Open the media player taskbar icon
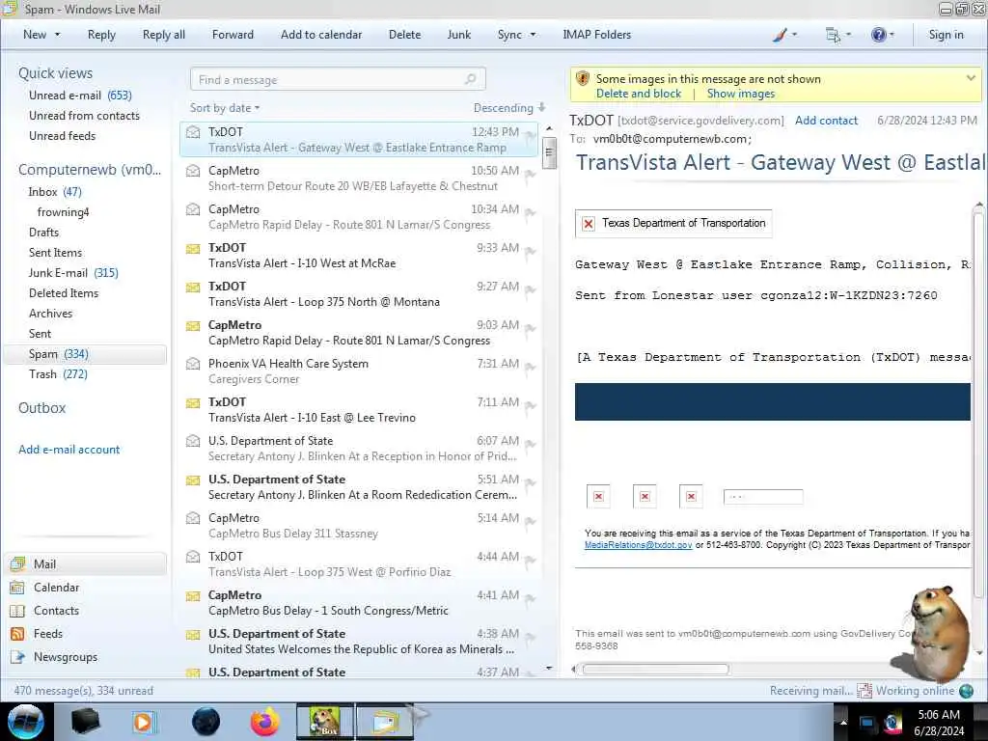This screenshot has width=988, height=741. click(x=144, y=722)
